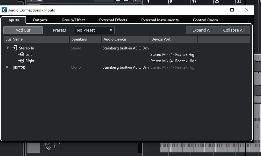Open the External Instruments tab

click(x=160, y=20)
